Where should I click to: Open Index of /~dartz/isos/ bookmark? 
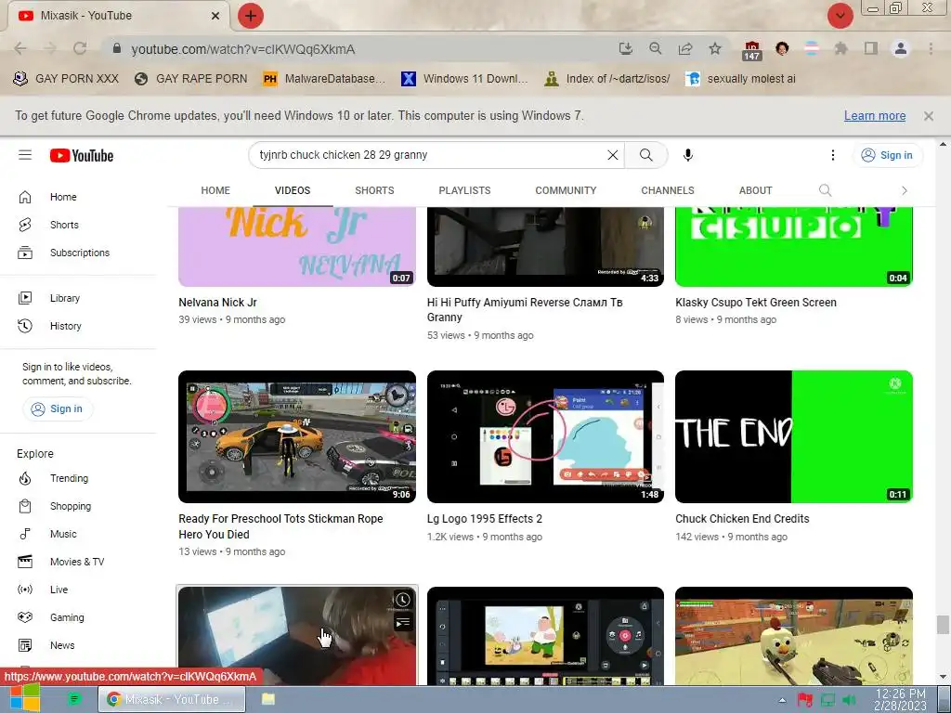point(607,79)
